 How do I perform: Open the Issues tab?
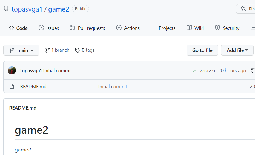(x=49, y=28)
